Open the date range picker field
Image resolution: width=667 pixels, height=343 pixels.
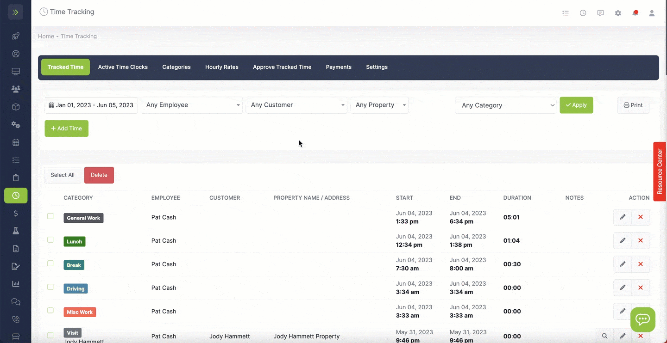(91, 105)
